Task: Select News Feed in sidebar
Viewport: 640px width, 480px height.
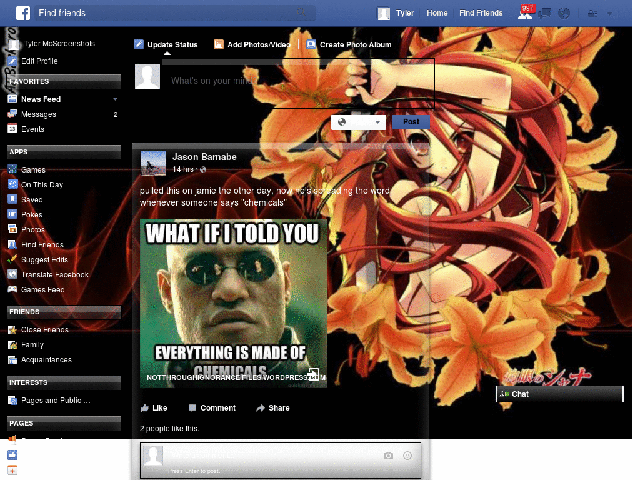Action: 41,99
